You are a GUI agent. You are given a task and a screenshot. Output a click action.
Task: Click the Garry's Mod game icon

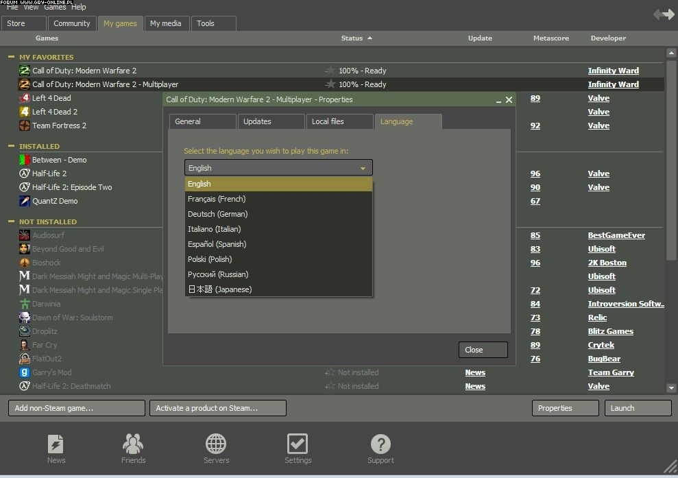(25, 372)
